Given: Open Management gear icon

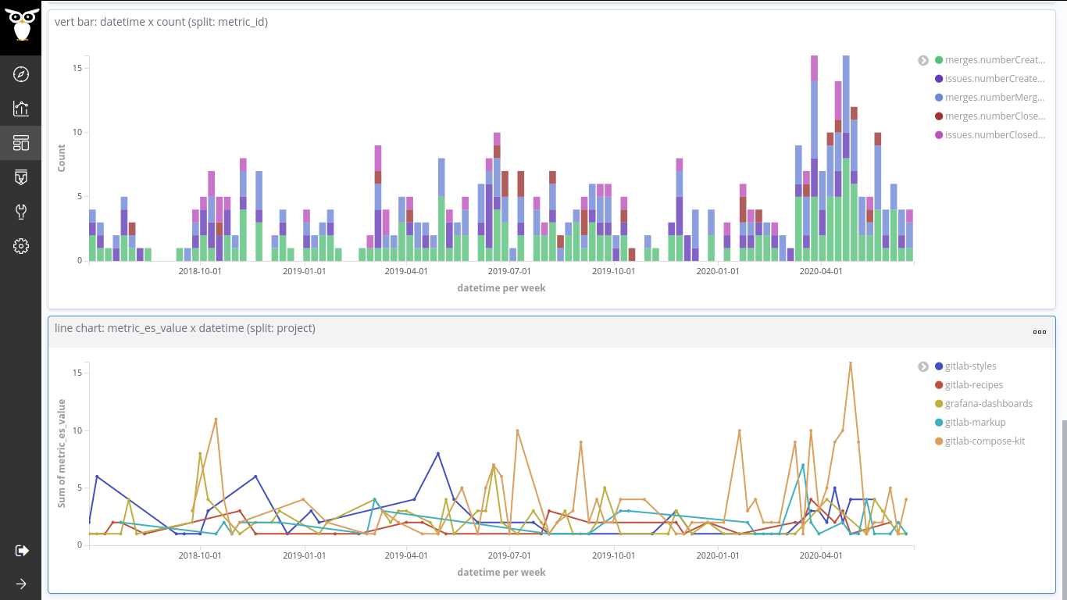Looking at the screenshot, I should pyautogui.click(x=21, y=246).
